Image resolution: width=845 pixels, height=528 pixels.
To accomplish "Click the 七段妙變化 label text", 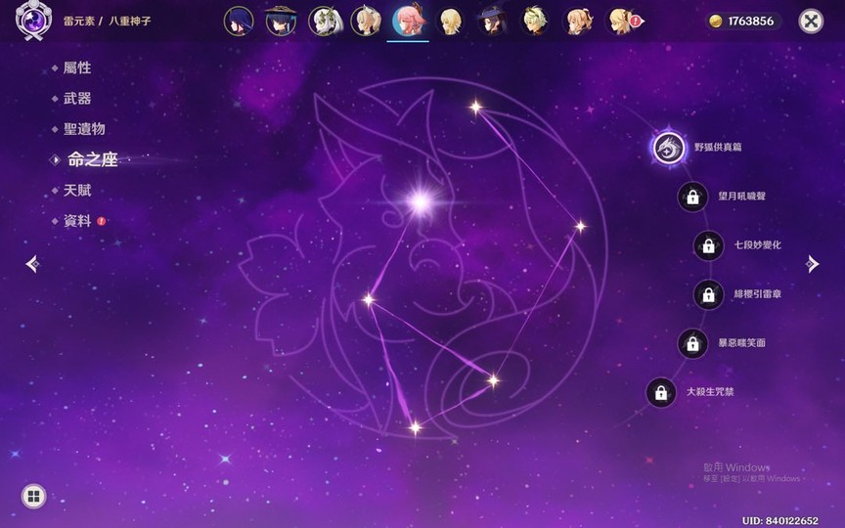I will 757,245.
